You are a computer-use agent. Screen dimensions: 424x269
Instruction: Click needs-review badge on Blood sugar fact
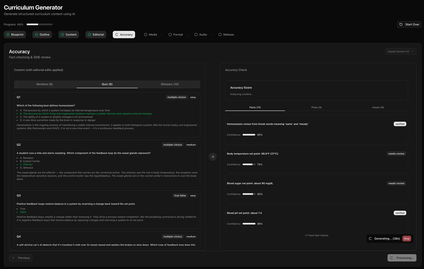tap(396, 183)
